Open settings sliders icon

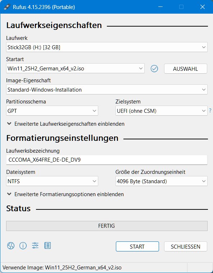35,245
